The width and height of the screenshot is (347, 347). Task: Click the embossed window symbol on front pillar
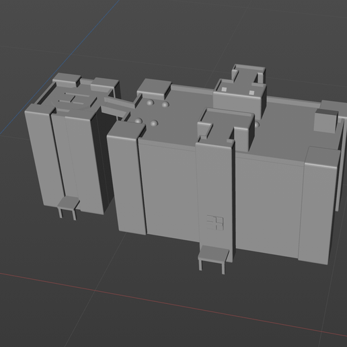coord(215,223)
